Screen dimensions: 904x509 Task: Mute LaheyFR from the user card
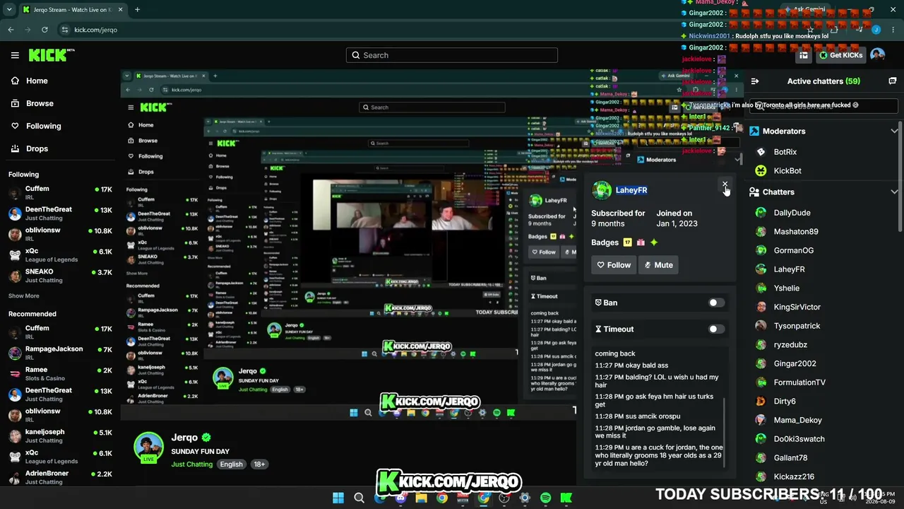(x=659, y=265)
